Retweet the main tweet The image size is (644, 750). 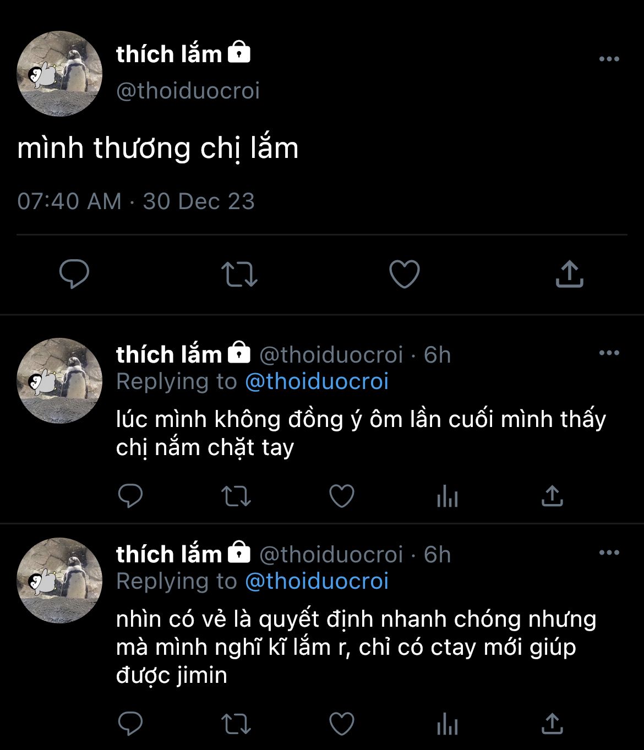pos(239,275)
